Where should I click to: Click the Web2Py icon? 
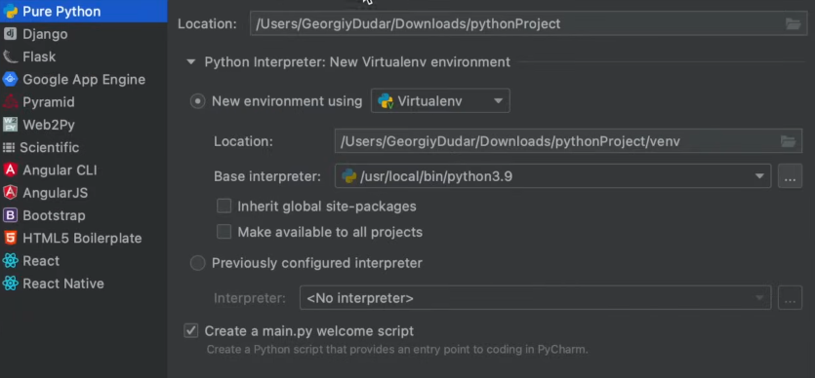(x=10, y=125)
